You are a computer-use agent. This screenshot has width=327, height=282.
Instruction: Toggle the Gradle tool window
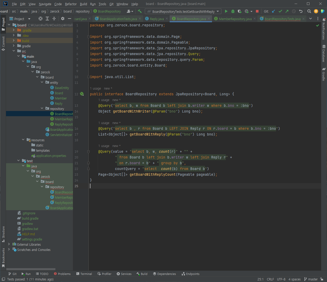pos(324,74)
